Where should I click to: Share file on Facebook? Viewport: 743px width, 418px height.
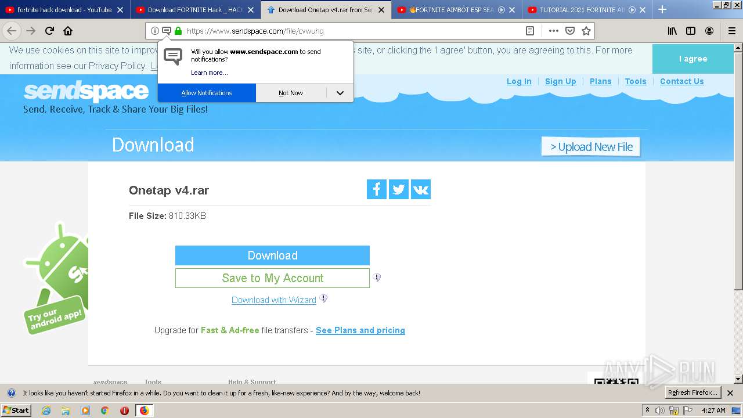[377, 189]
